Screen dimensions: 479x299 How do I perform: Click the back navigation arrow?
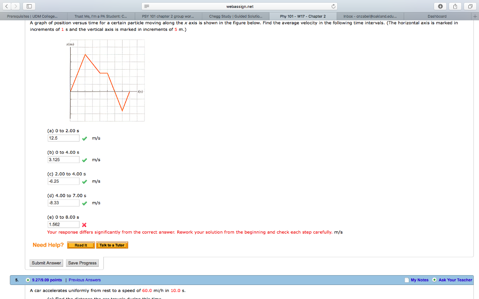click(6, 7)
